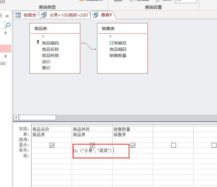
Task: Select the asterisk in 销售表 field list
Action: point(110,37)
